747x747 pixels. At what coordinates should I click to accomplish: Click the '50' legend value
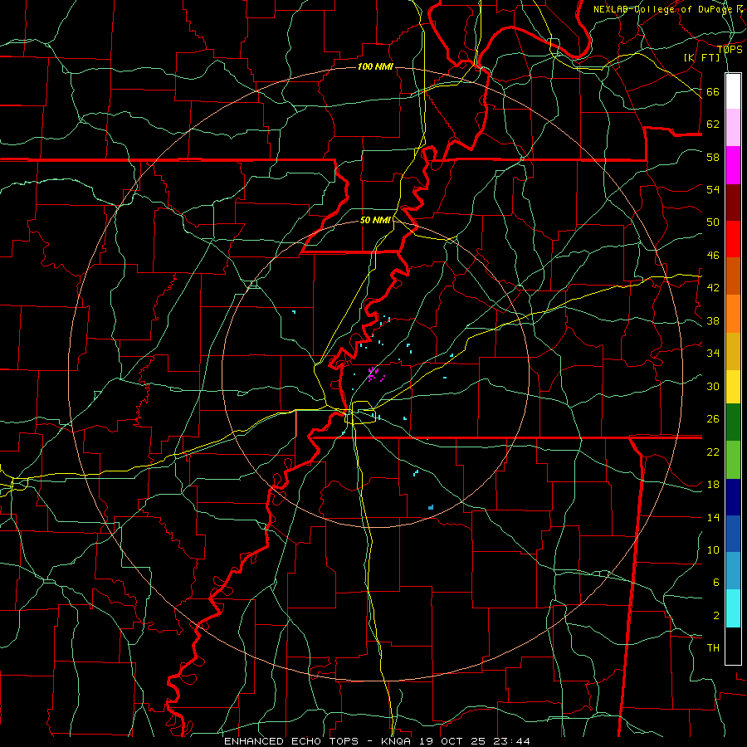(x=713, y=222)
